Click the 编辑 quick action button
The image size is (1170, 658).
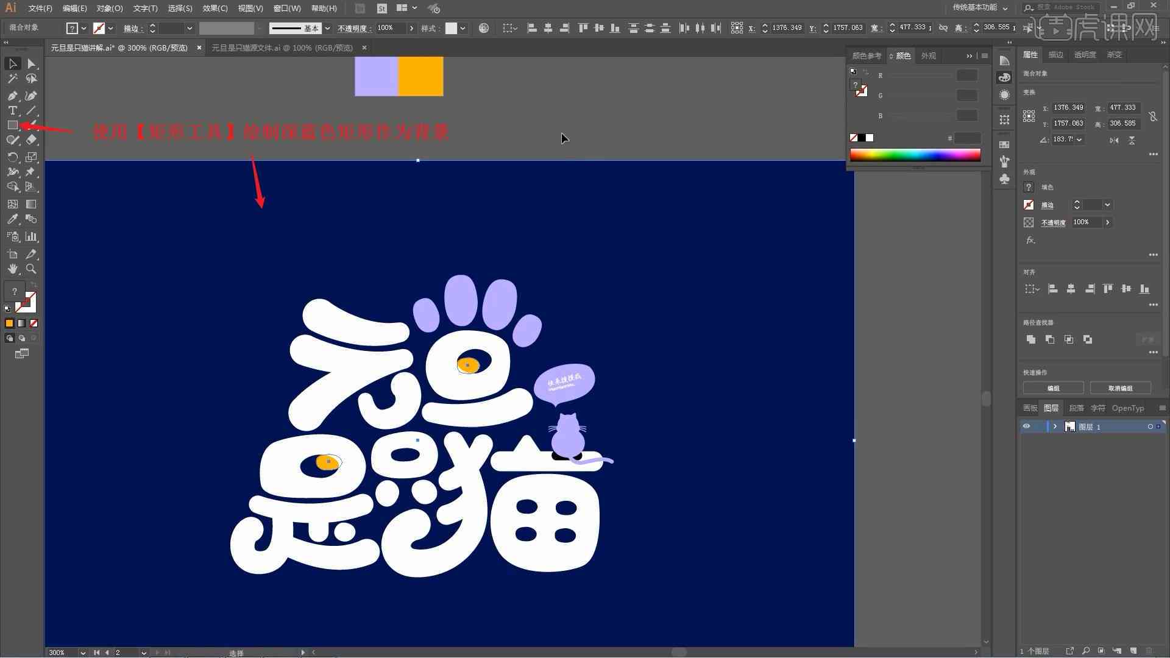click(x=1054, y=388)
